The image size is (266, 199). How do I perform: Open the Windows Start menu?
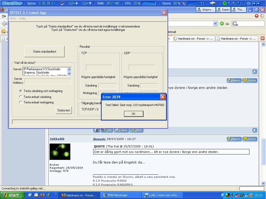point(11,195)
